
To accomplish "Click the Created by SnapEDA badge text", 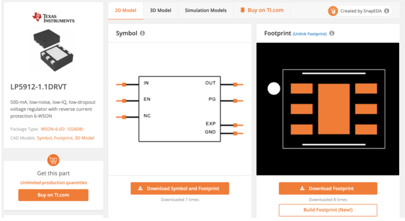I will coord(361,11).
